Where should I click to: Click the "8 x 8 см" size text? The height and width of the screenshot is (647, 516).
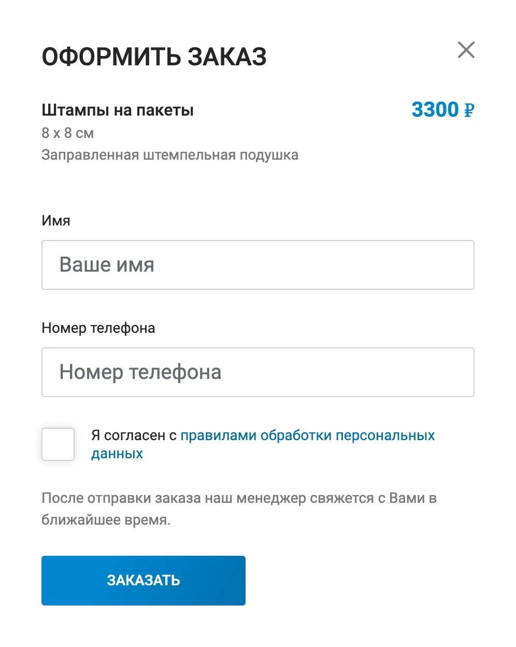pos(67,133)
